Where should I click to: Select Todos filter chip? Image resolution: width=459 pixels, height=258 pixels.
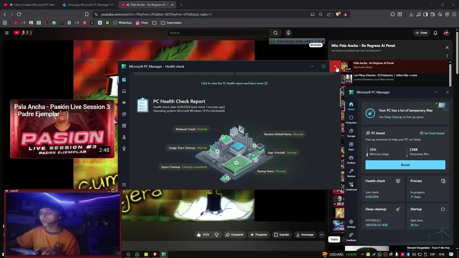(334, 239)
